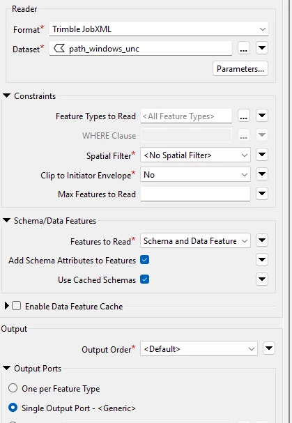Click the Max Features to Read field
This screenshot has width=292, height=423.
coord(195,194)
